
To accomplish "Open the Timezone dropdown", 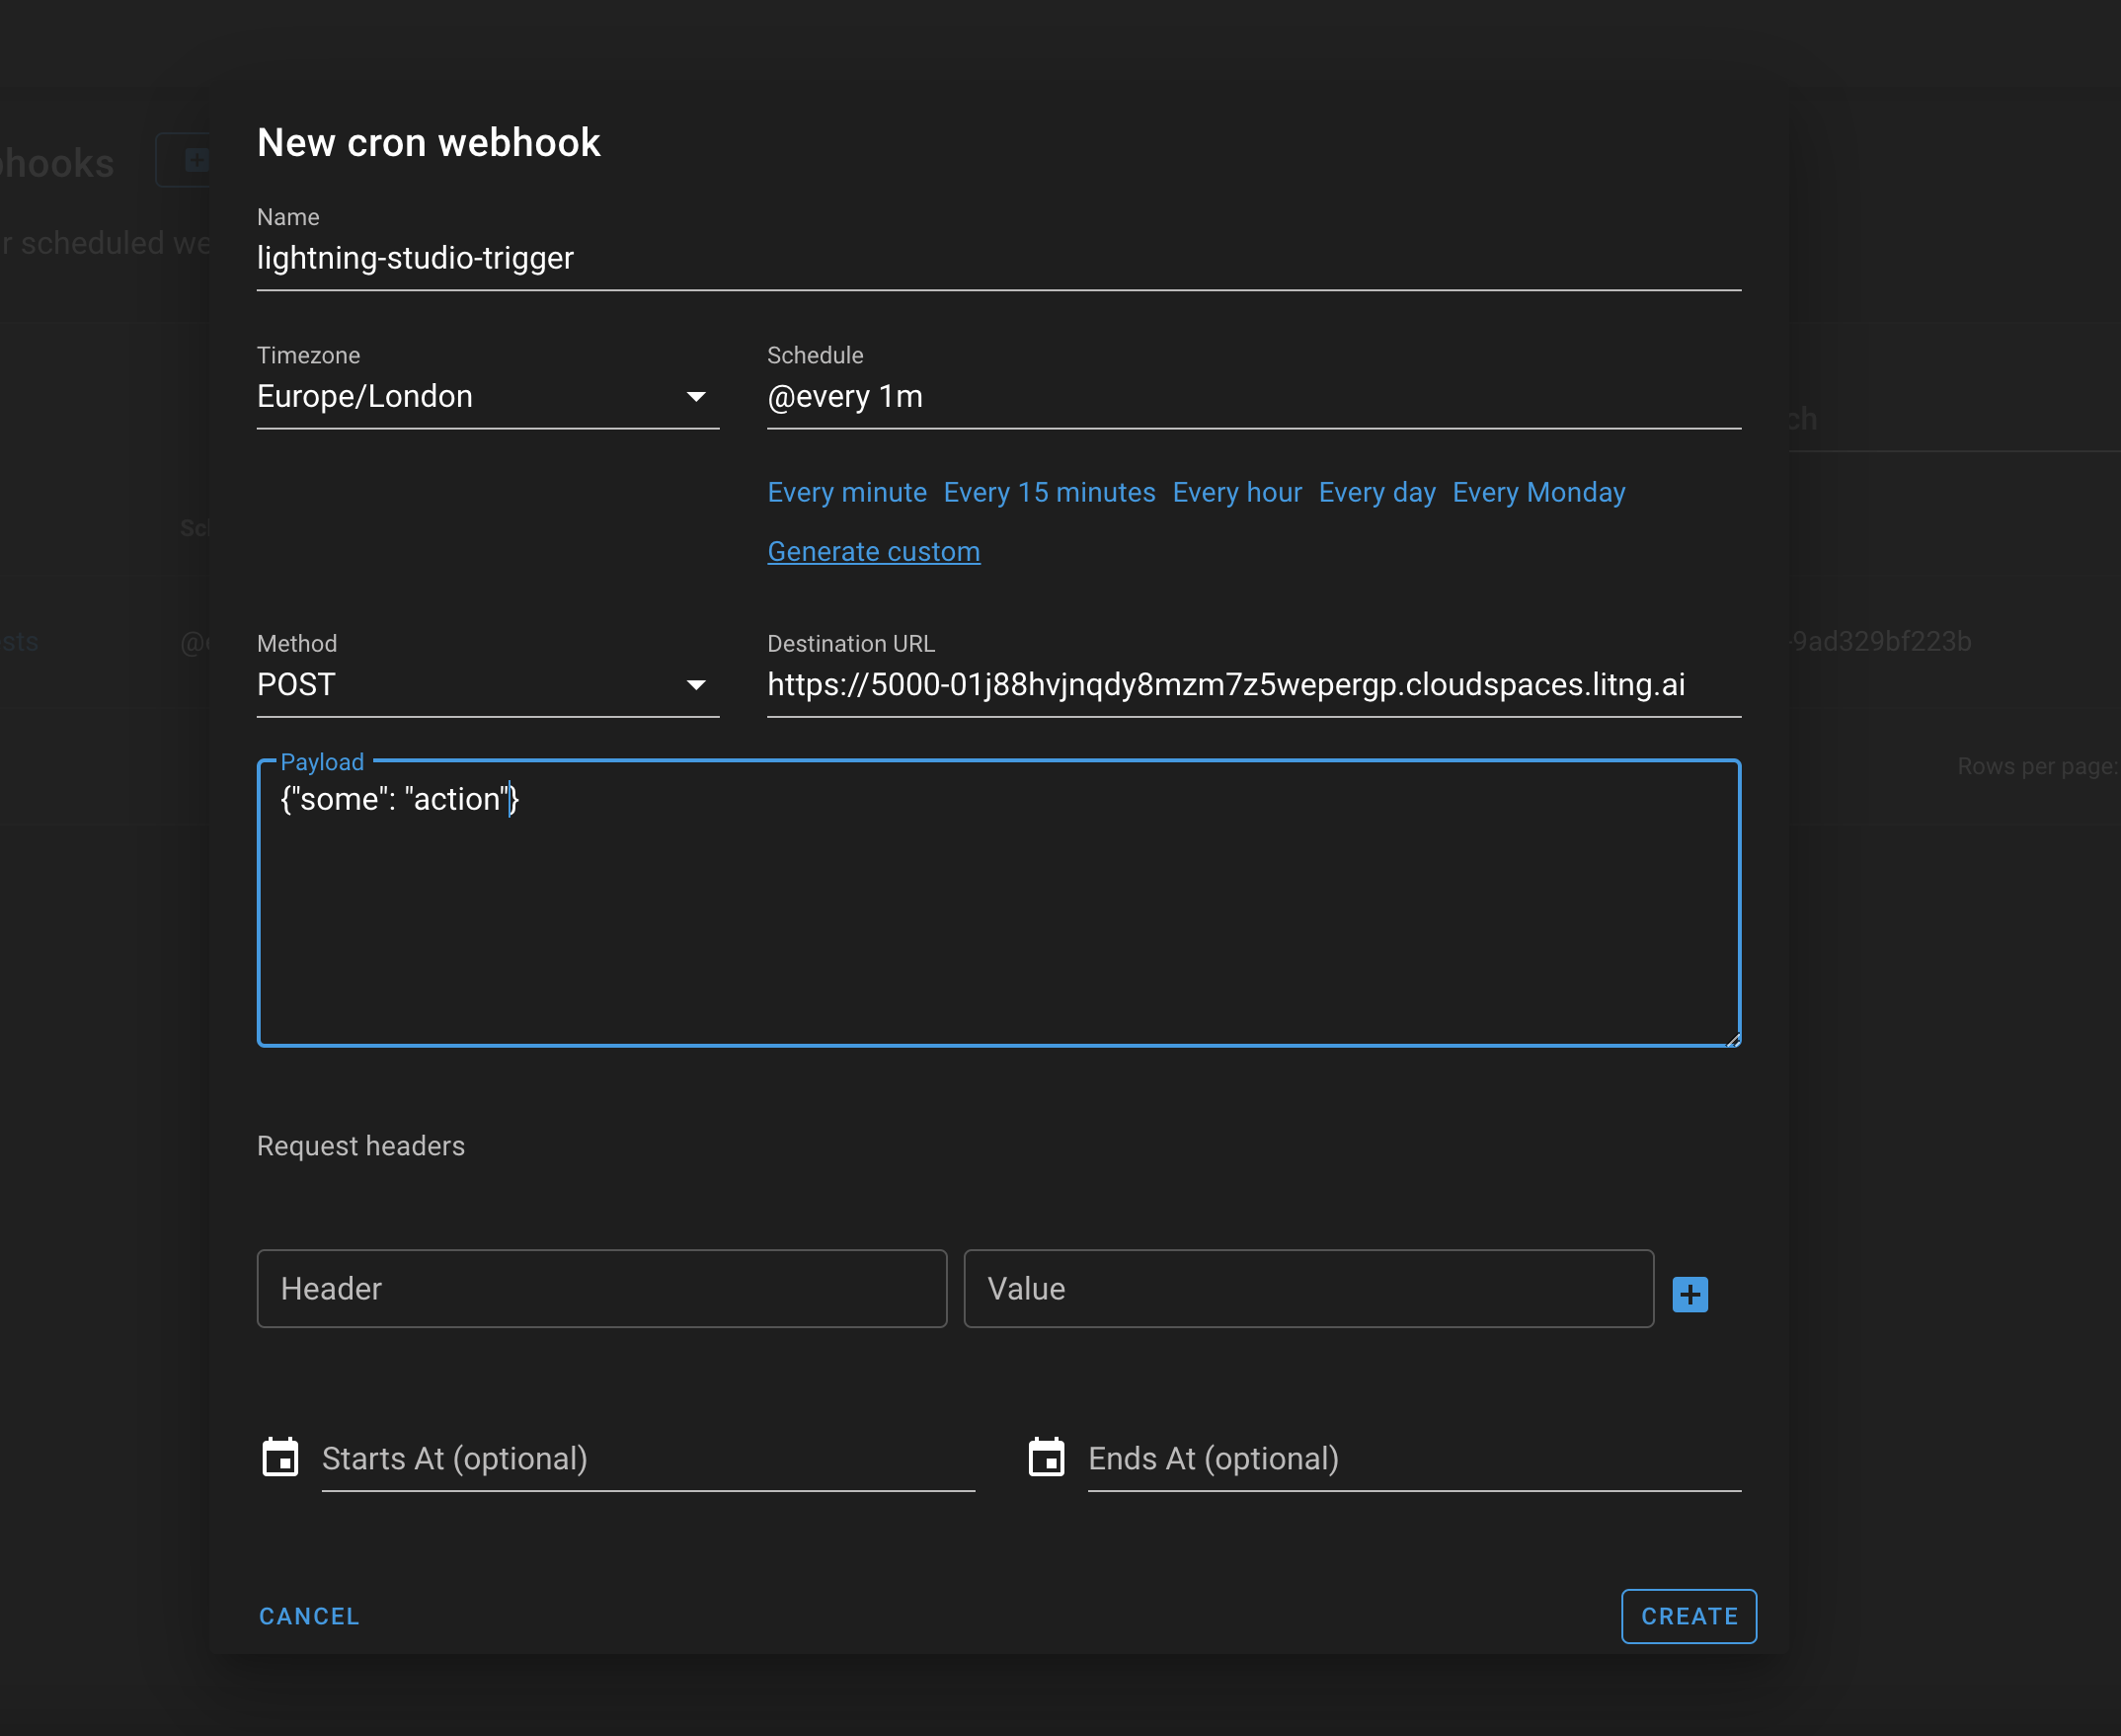I will 450,396.
